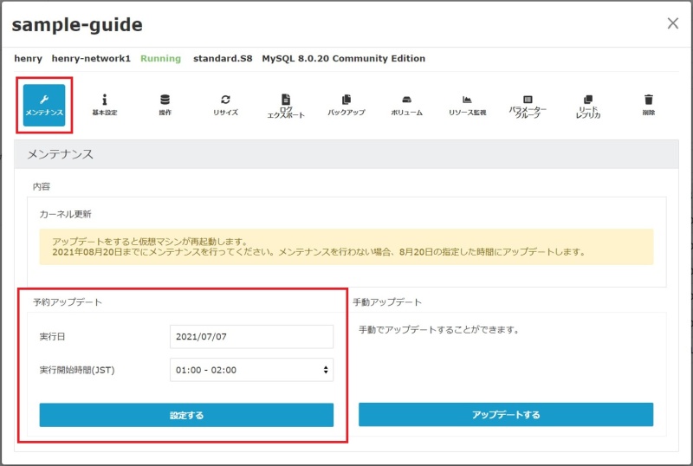This screenshot has width=693, height=466.
Task: Expand the 実行開始時間 time dropdown
Action: coord(251,370)
